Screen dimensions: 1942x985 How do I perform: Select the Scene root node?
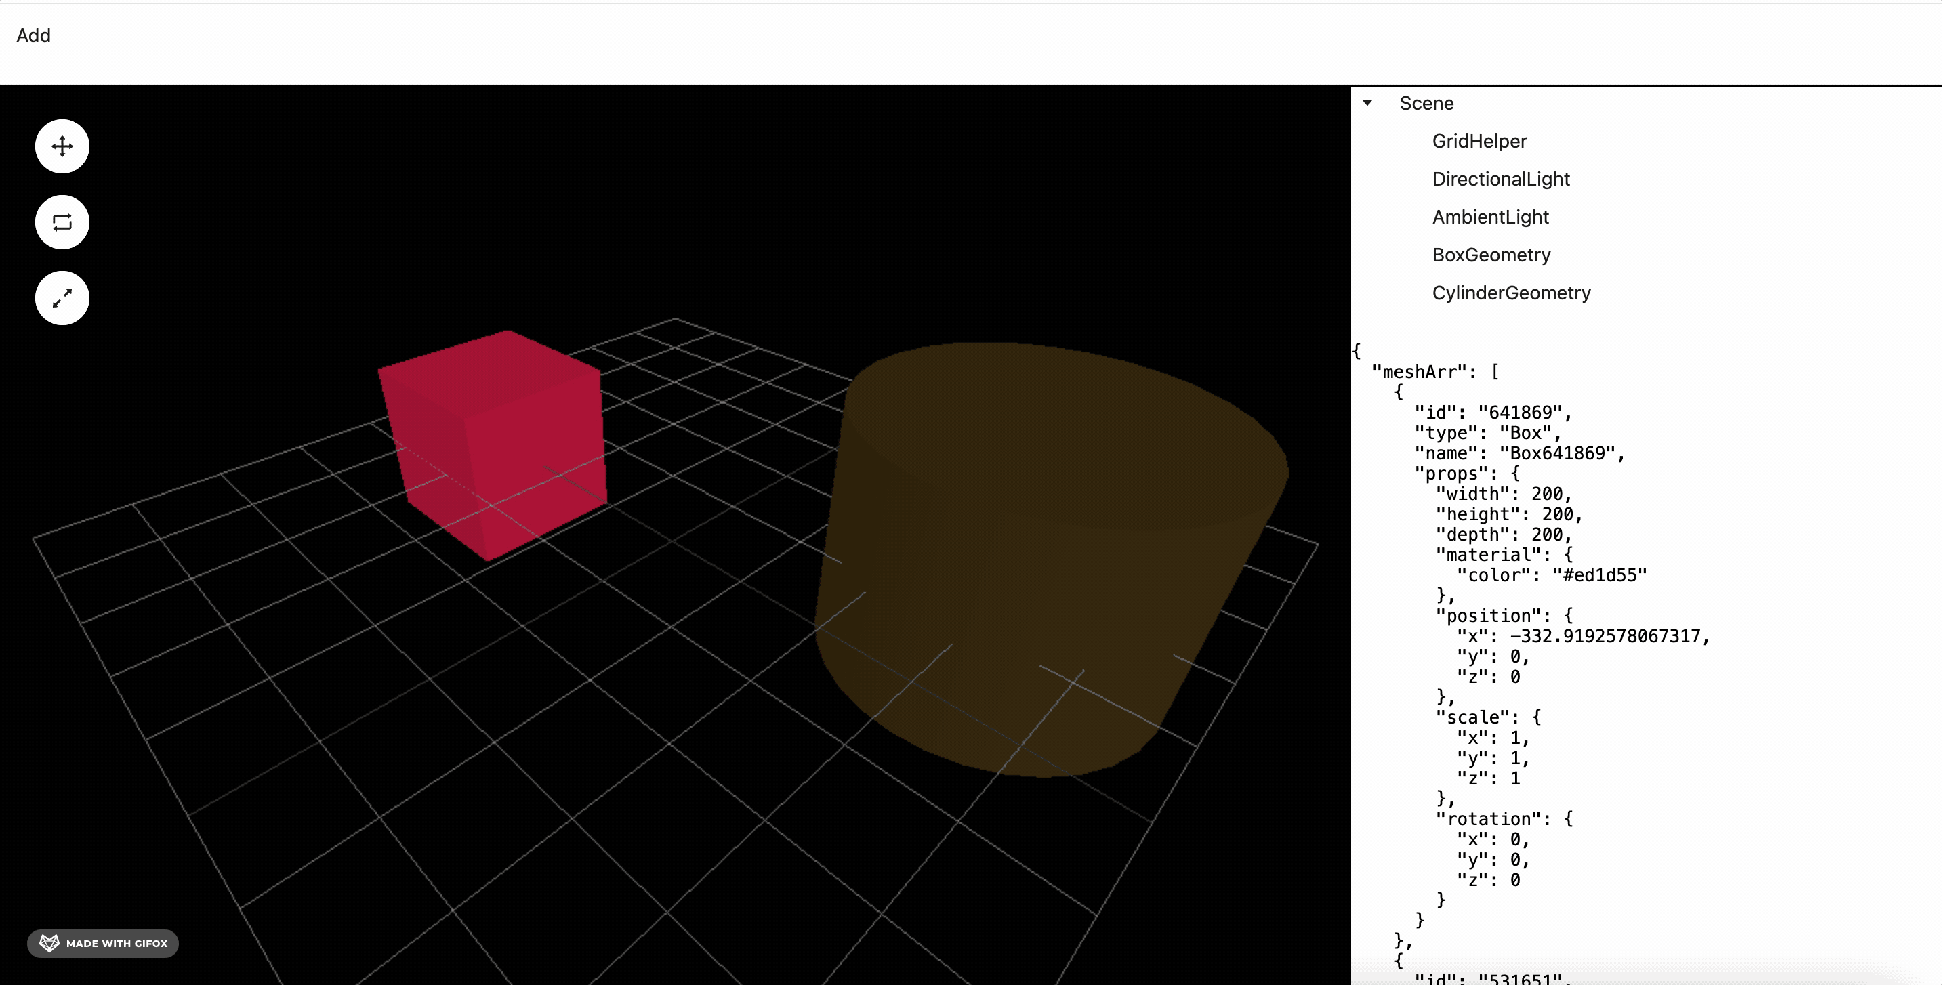1426,103
